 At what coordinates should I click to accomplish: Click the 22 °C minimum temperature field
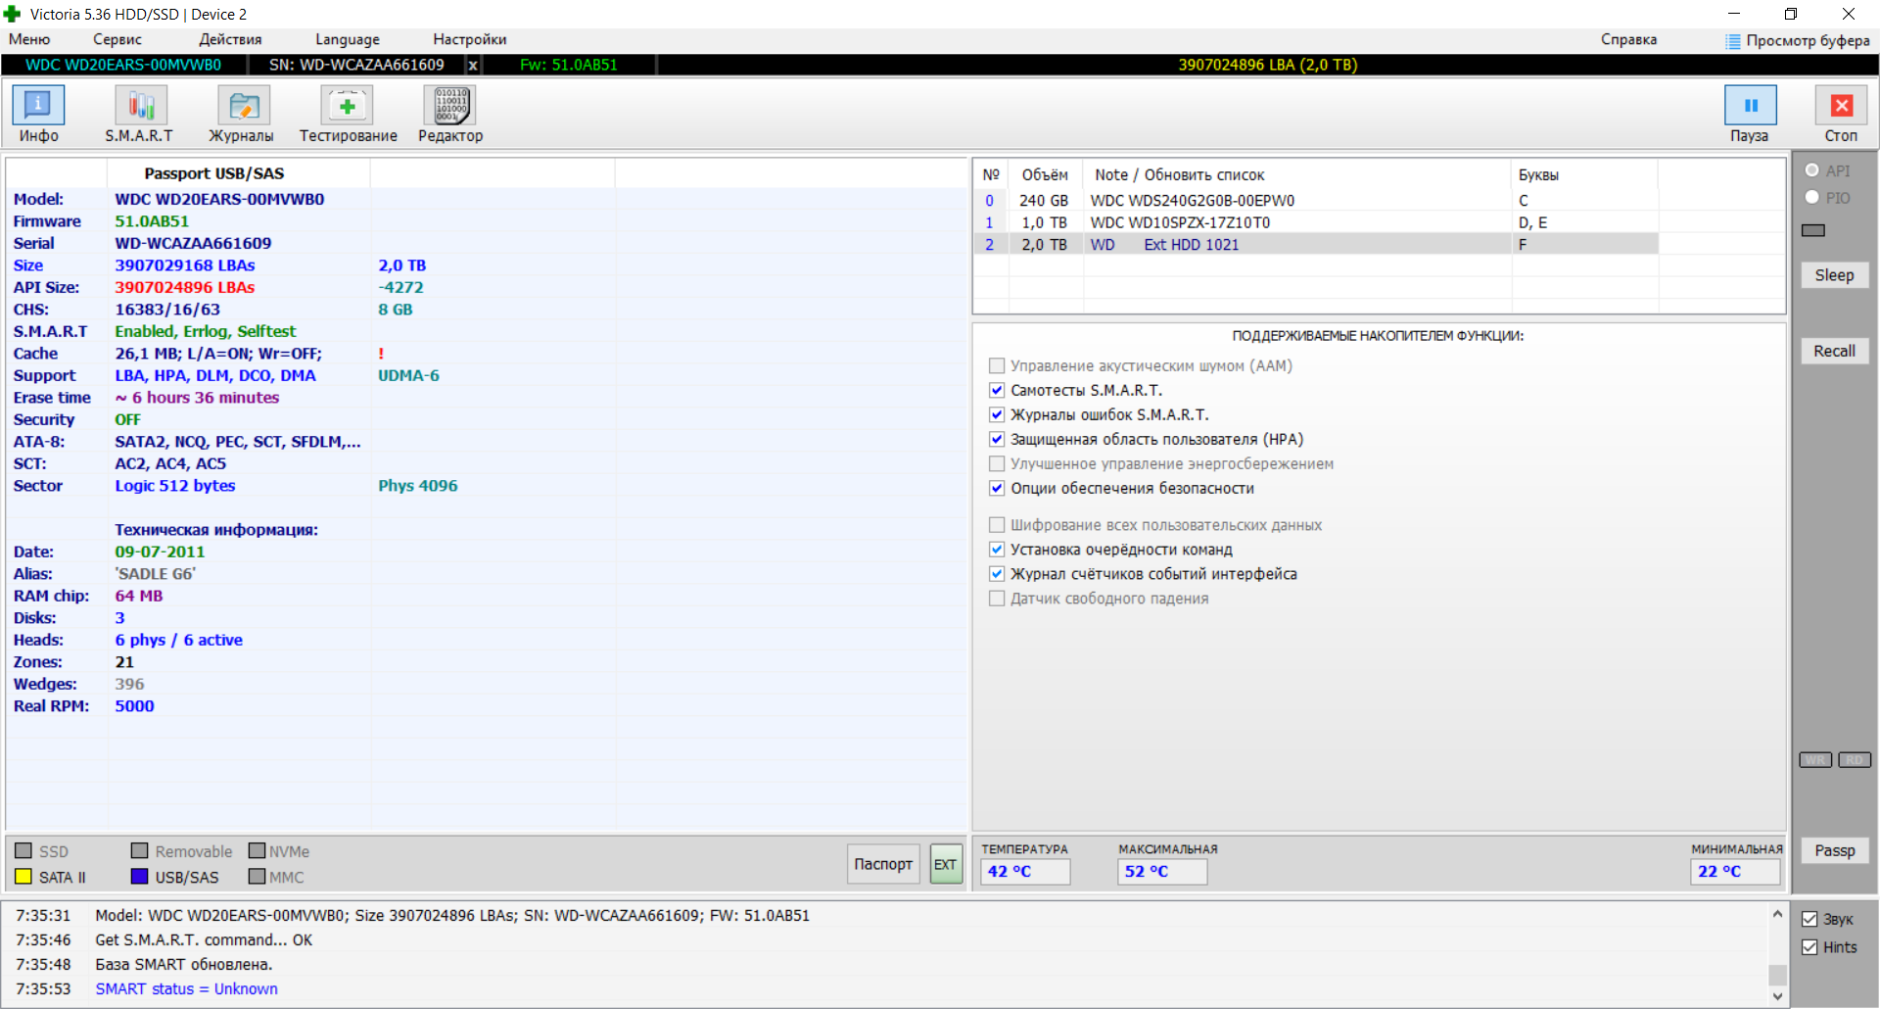1735,871
